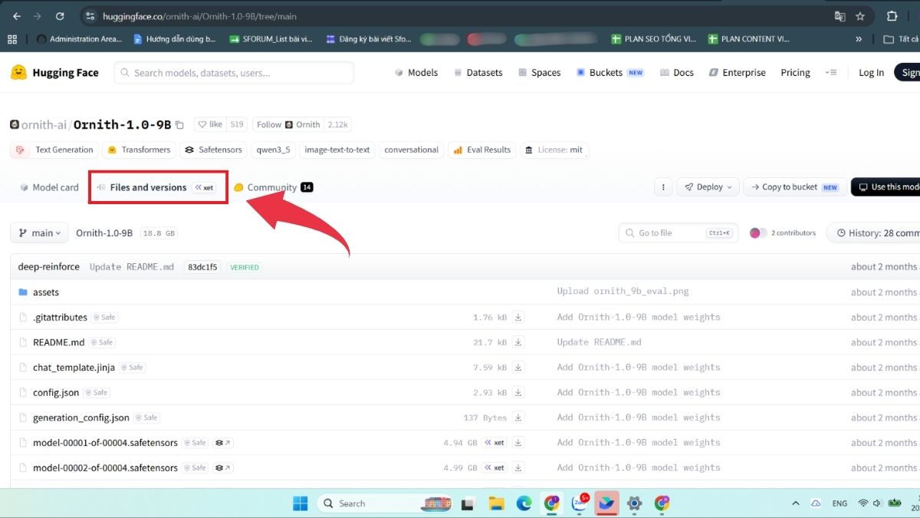Image resolution: width=920 pixels, height=518 pixels.
Task: Select the Files and versions tab
Action: 157,187
